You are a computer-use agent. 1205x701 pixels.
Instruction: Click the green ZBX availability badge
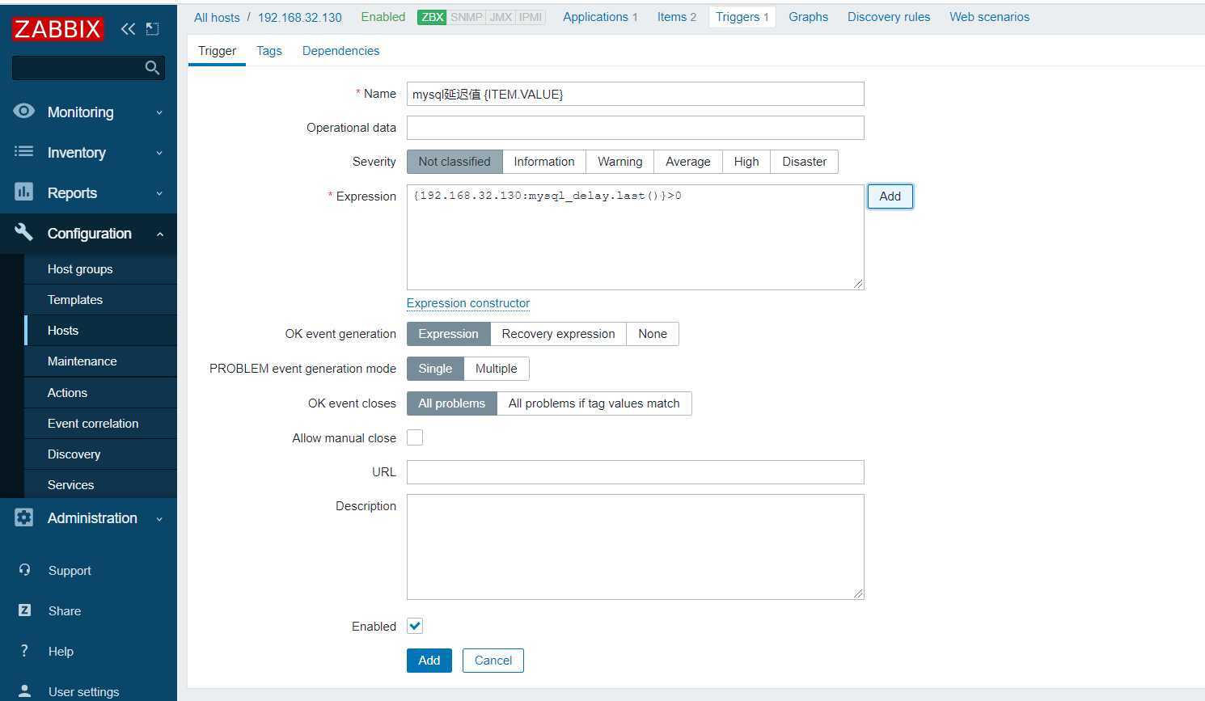pyautogui.click(x=432, y=17)
